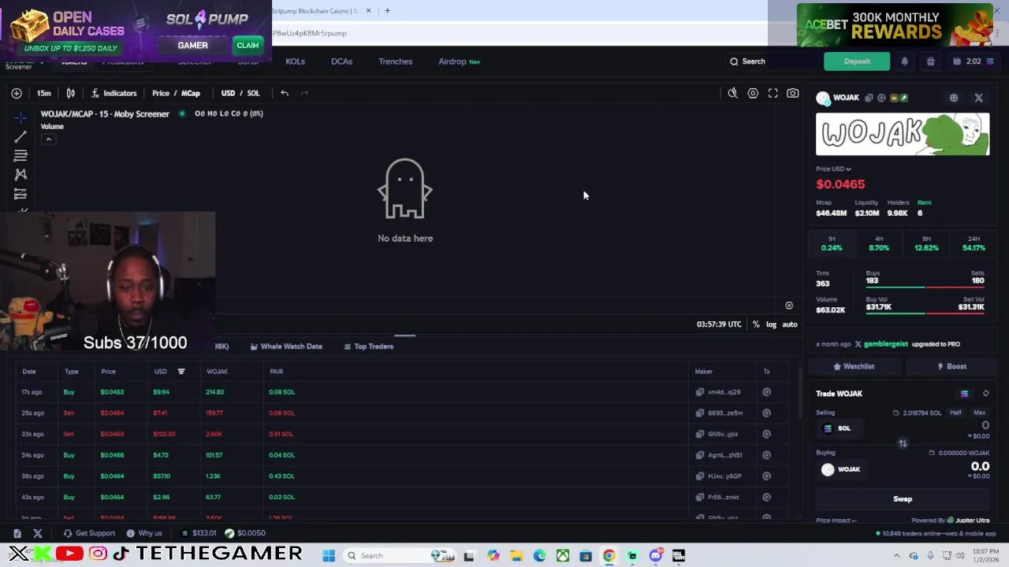This screenshot has width=1009, height=567.
Task: Select the 24H stats period
Action: [x=974, y=243]
